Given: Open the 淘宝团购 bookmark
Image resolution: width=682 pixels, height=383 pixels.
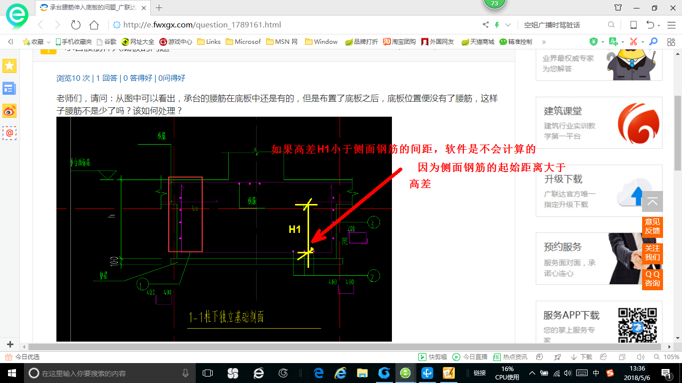Looking at the screenshot, I should (x=399, y=42).
